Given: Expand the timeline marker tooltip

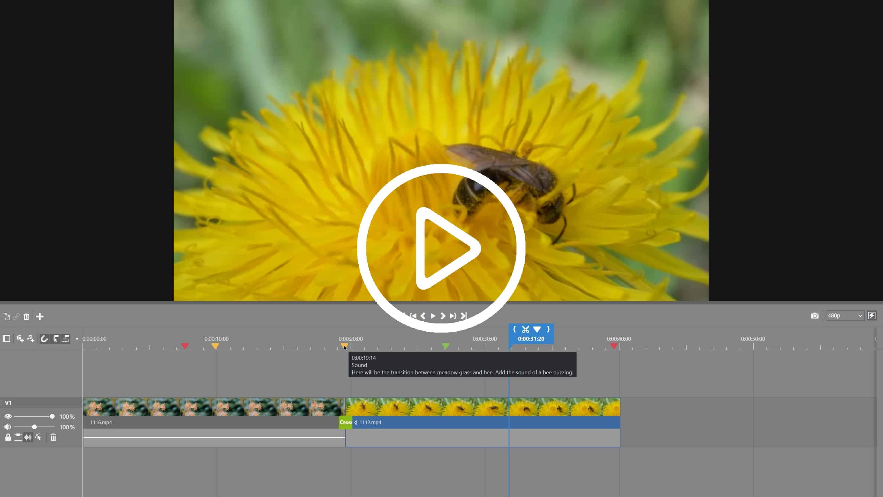Looking at the screenshot, I should [x=344, y=345].
